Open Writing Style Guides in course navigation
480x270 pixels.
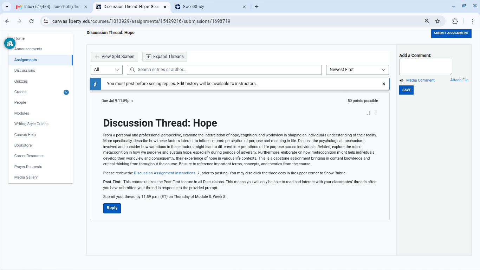pos(31,124)
